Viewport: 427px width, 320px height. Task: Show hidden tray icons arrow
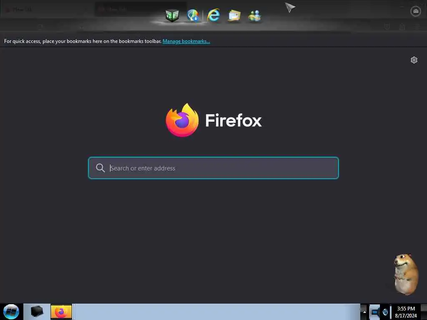(x=364, y=312)
